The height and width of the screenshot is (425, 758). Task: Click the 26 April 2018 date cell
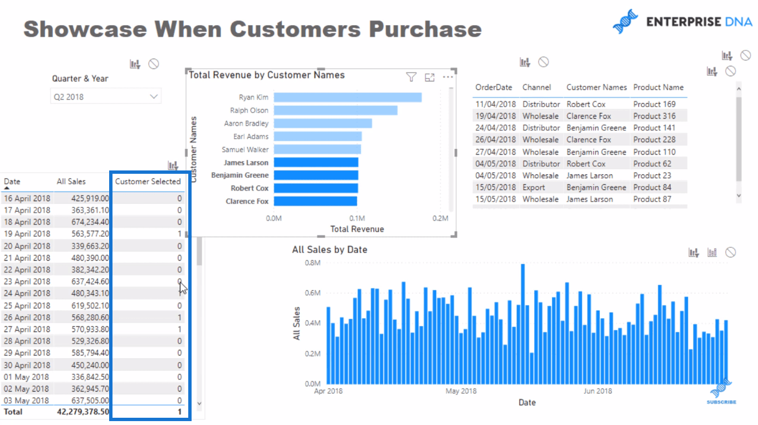click(27, 317)
